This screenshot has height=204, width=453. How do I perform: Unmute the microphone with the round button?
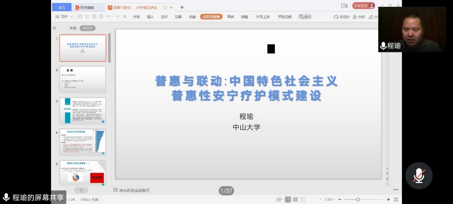[x=419, y=176]
